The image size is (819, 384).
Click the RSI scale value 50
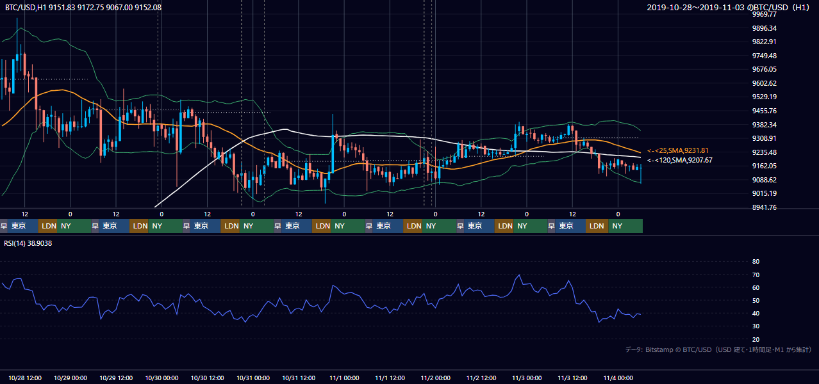coord(756,300)
